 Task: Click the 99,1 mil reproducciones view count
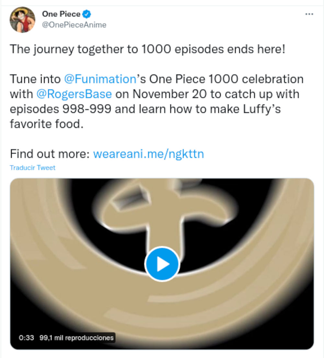tap(76, 338)
